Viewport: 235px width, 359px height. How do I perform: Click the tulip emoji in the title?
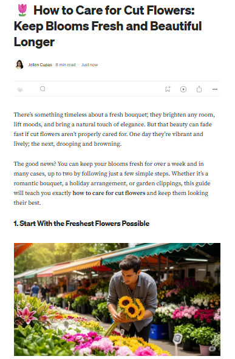(22, 10)
